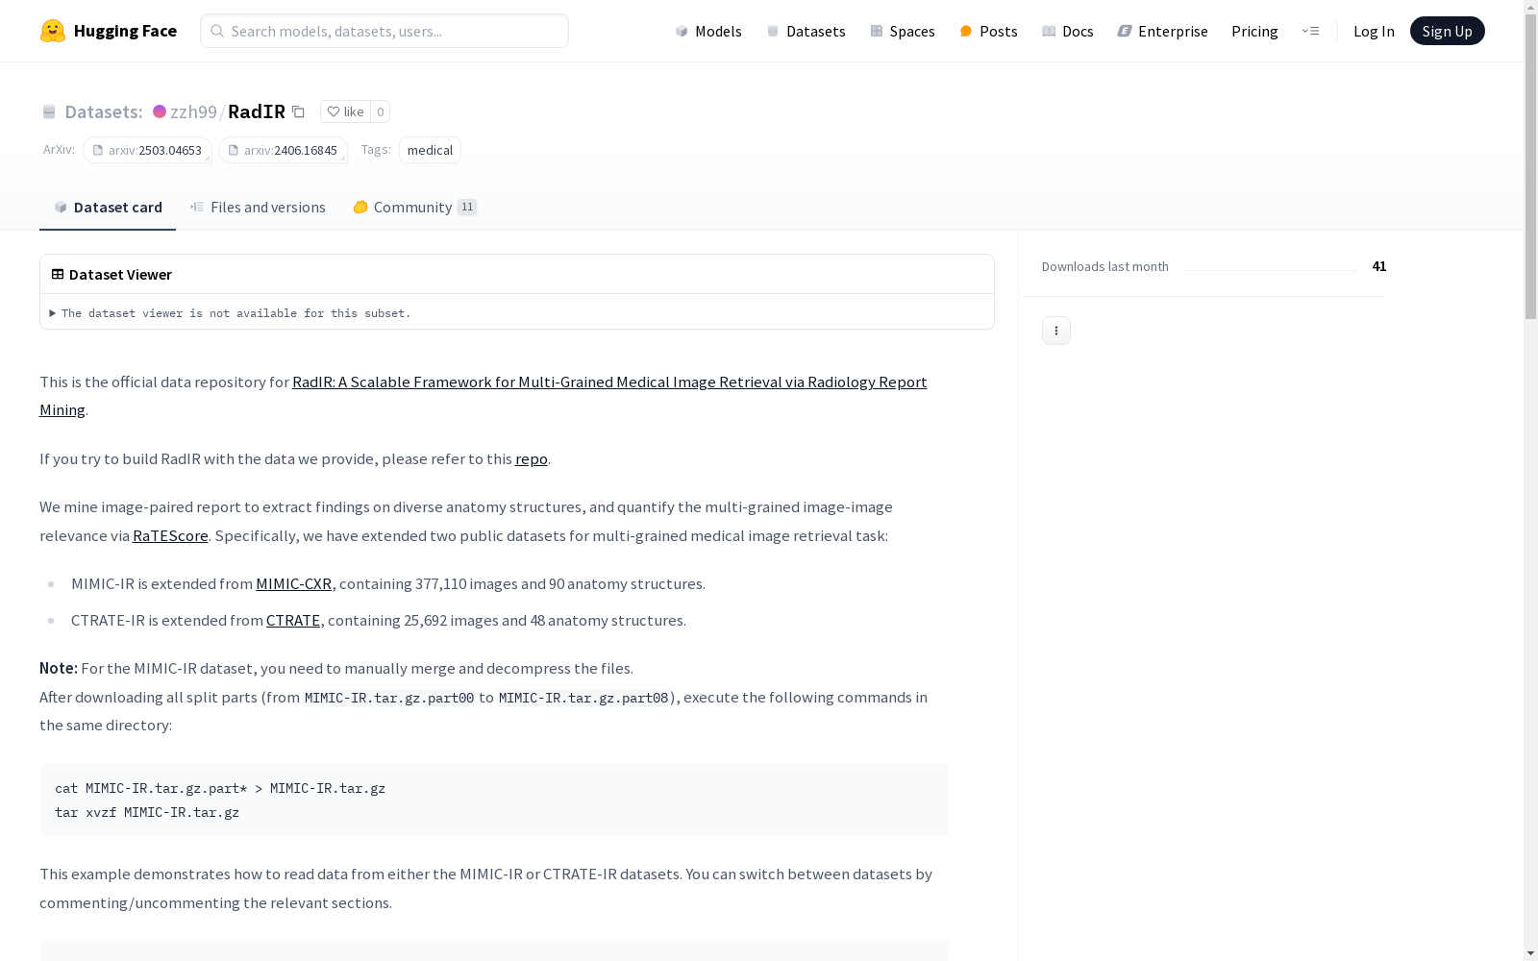Open the three-dot options menu in sidebar
The width and height of the screenshot is (1538, 961).
pos(1056,331)
